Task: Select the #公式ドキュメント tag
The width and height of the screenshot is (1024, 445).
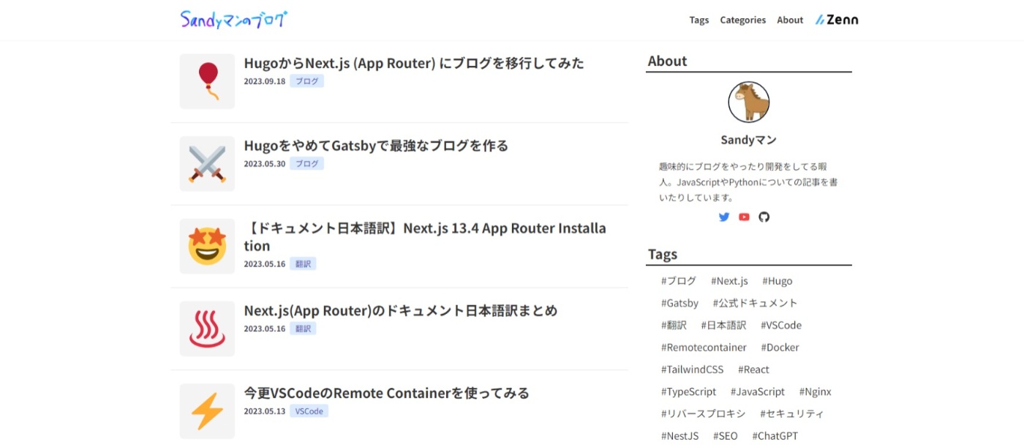Action: [755, 303]
